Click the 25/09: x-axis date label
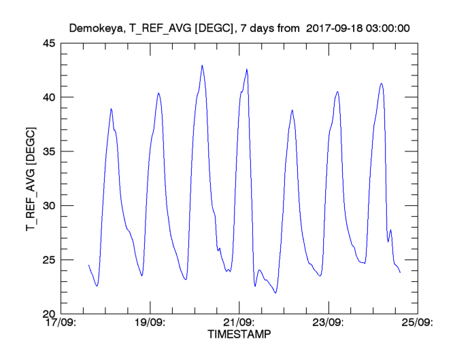 click(416, 324)
